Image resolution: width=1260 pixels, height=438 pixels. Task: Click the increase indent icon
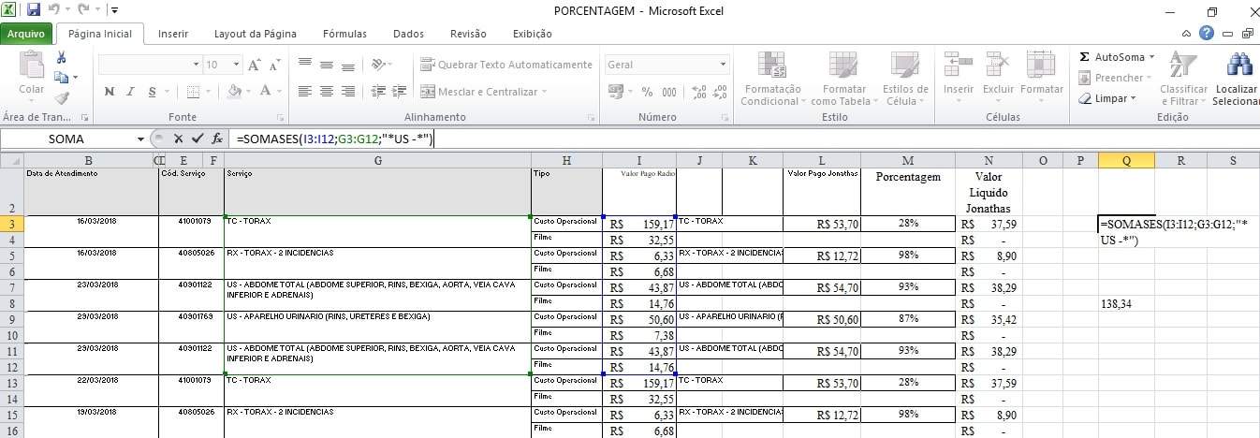point(400,92)
